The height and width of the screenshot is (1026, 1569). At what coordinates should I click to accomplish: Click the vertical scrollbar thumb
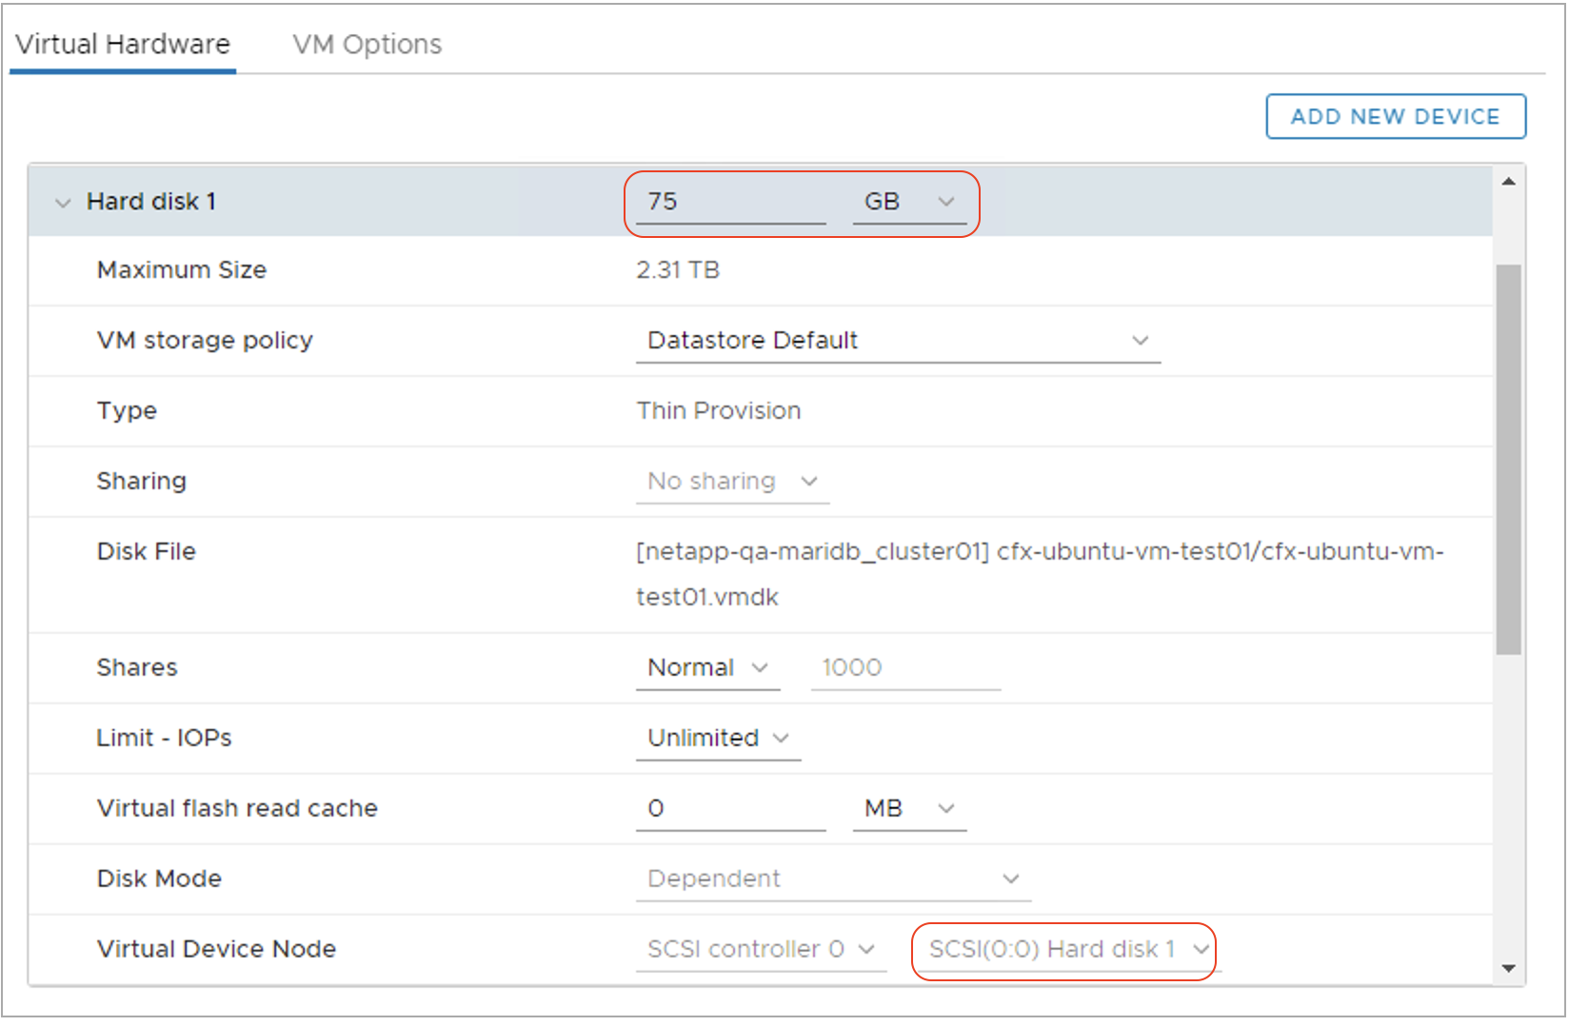[x=1508, y=459]
